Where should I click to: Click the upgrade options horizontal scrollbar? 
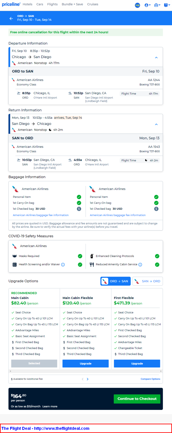85,371
